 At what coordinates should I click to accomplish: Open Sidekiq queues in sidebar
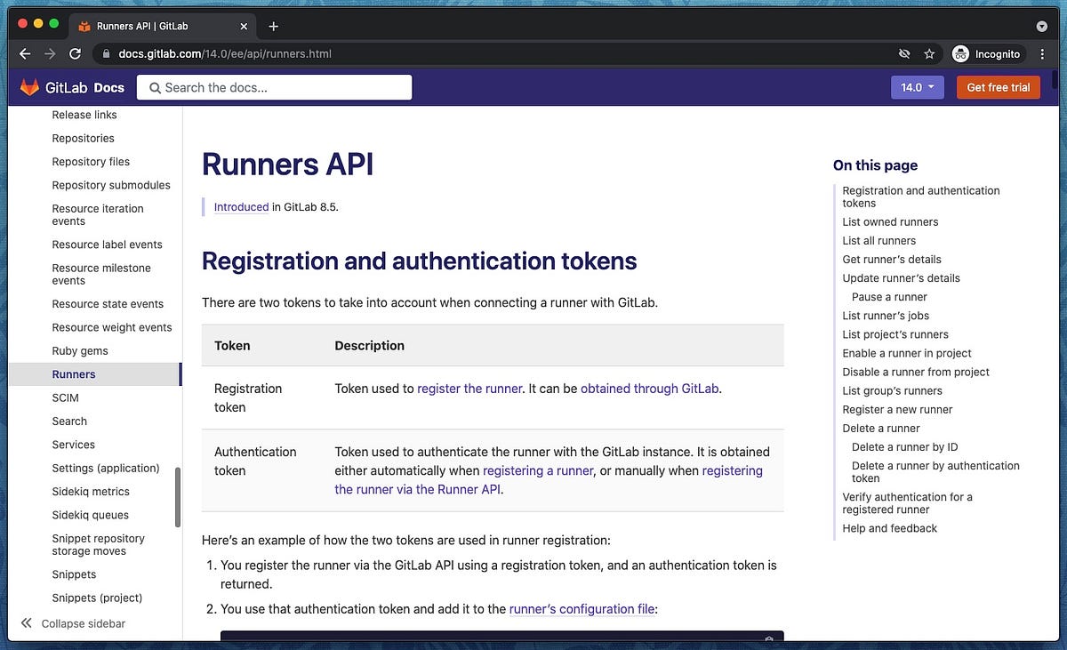point(90,515)
